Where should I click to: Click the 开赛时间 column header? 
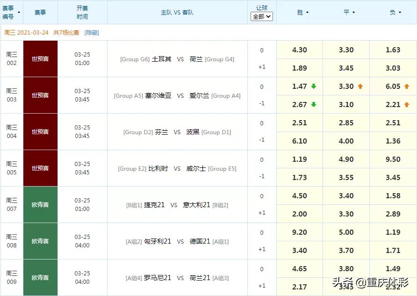[x=82, y=13]
